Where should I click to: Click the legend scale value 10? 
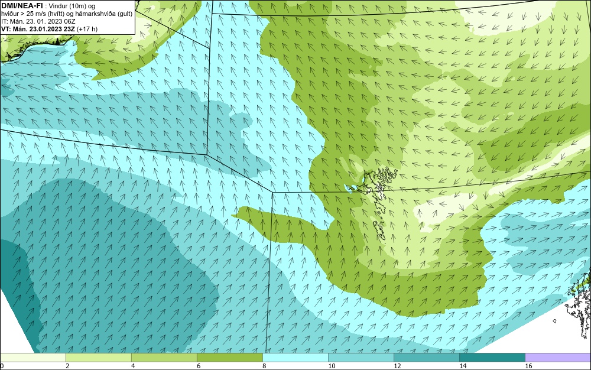point(332,366)
